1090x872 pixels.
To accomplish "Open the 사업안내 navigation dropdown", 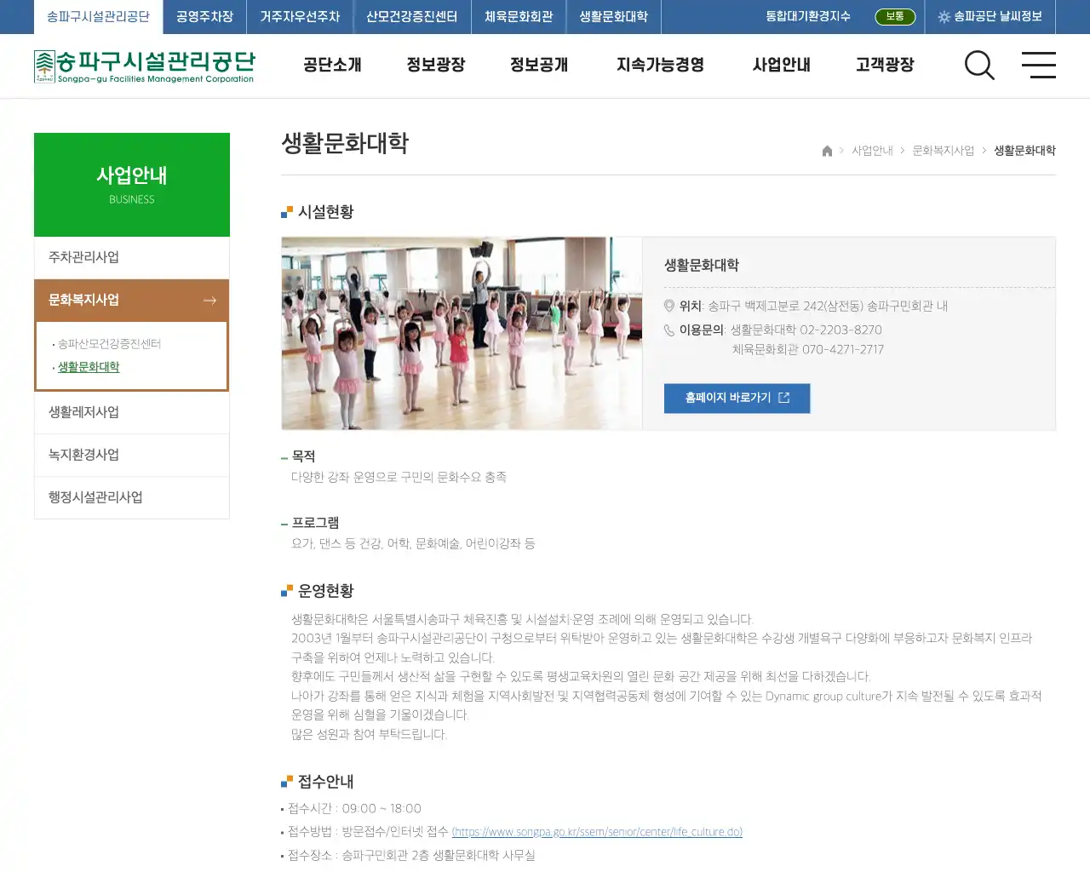I will [780, 65].
